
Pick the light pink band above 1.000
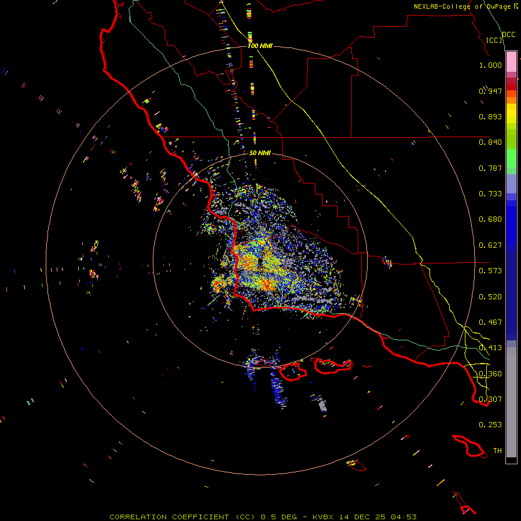511,61
